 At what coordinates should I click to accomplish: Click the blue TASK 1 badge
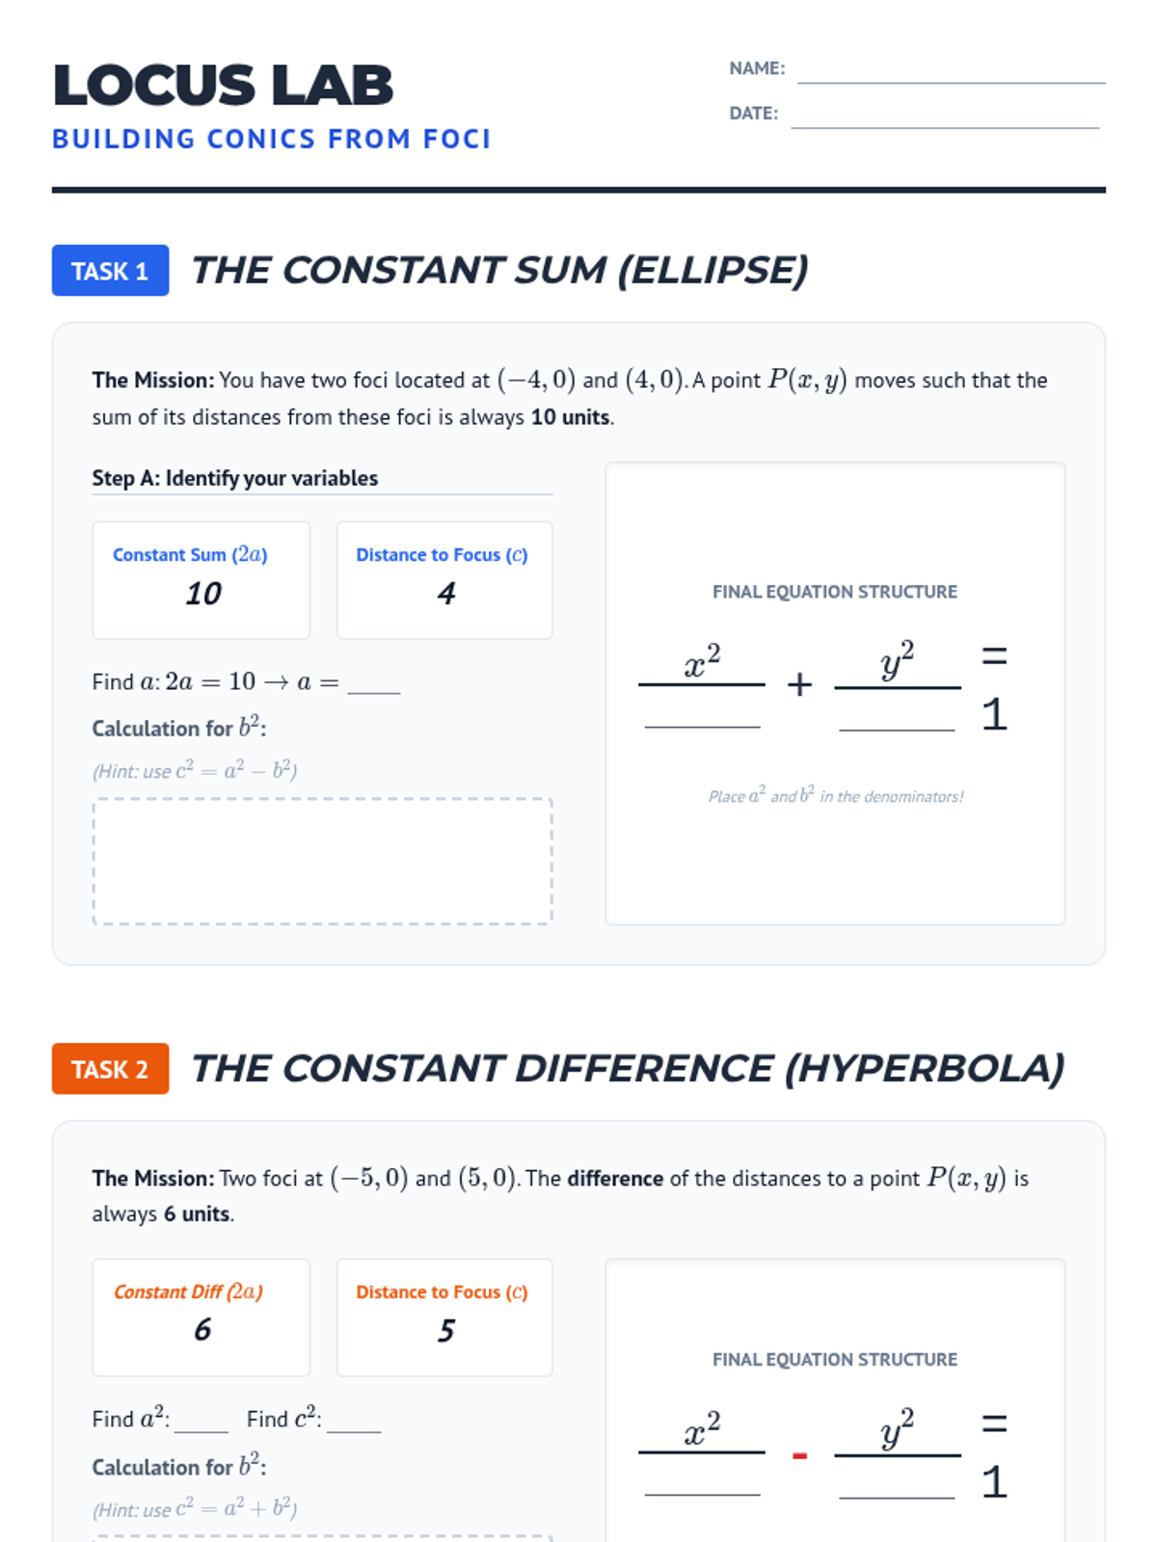tap(110, 271)
